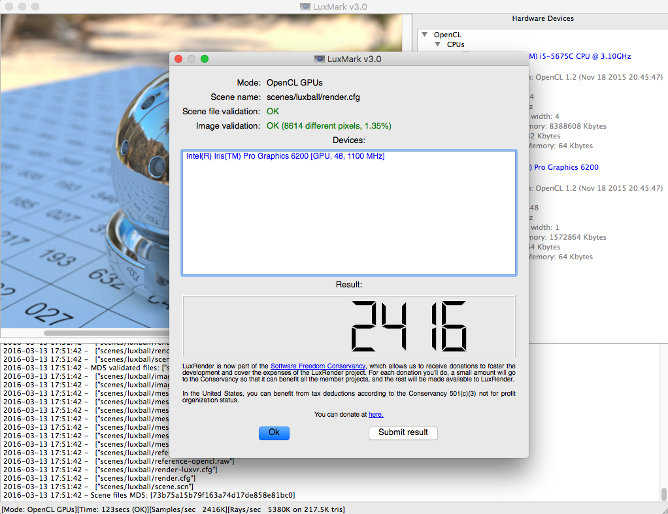Collapse the CPUs tree node

click(x=437, y=44)
